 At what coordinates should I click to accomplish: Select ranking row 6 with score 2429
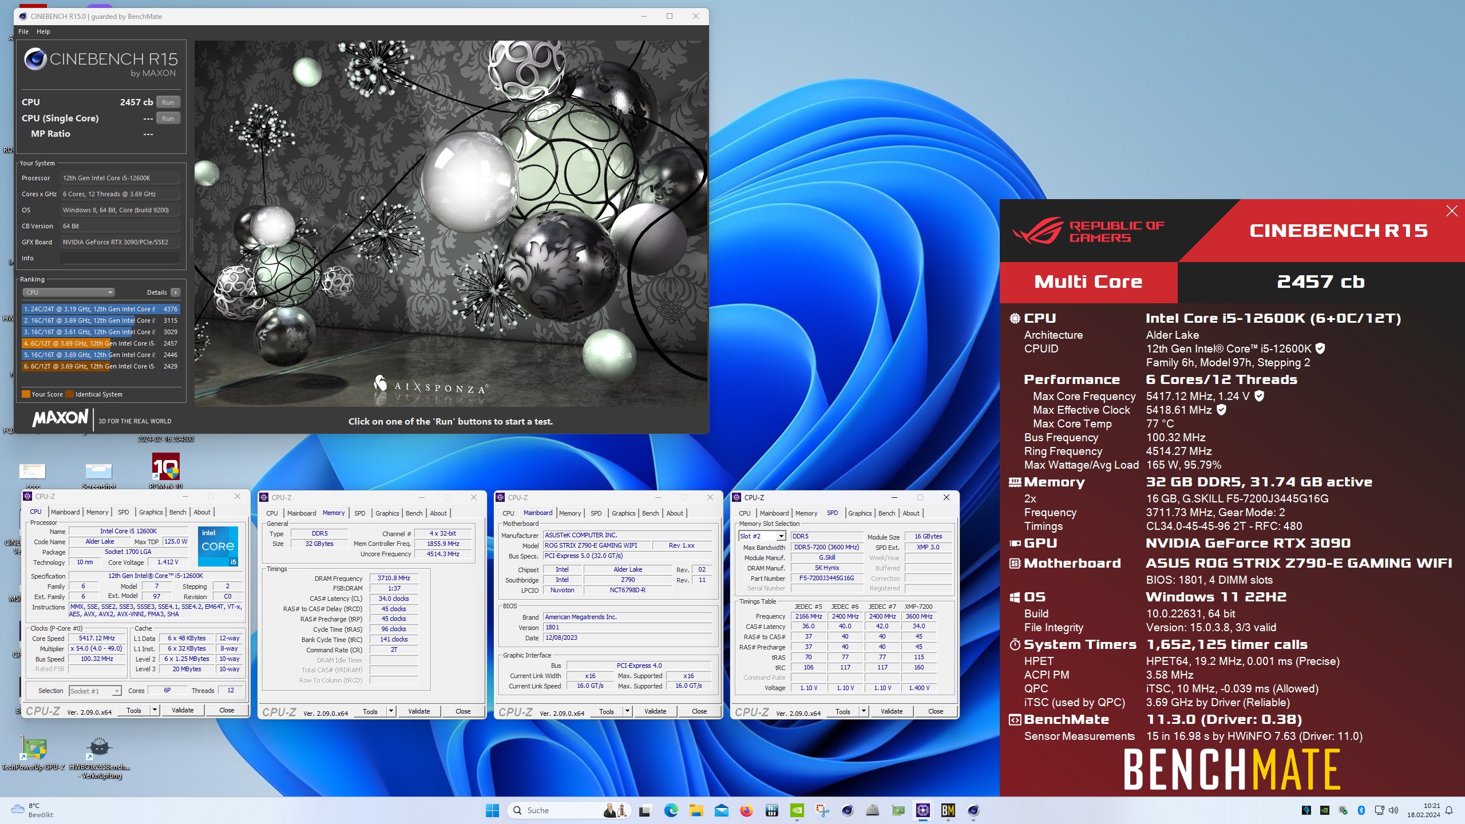pyautogui.click(x=101, y=366)
